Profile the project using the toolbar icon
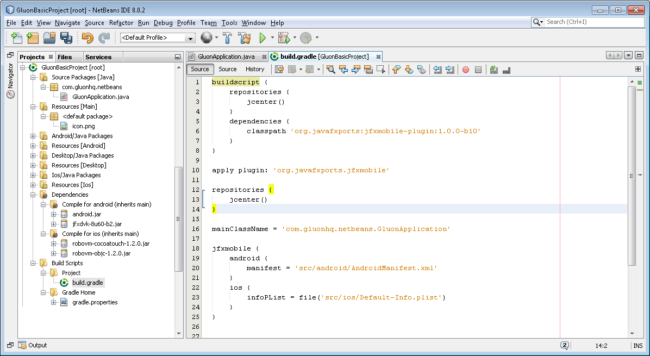Viewport: 650px width, 356px height. [x=306, y=38]
